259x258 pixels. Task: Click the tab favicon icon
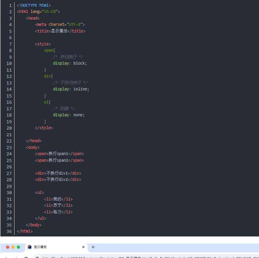(29, 247)
